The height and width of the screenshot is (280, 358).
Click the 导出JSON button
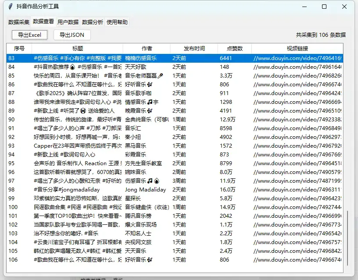72,35
